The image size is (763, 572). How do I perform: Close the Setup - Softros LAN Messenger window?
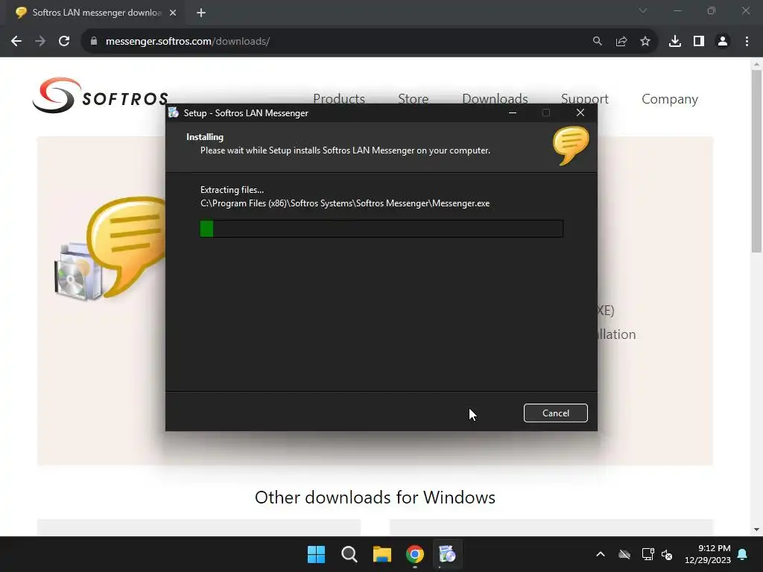580,113
